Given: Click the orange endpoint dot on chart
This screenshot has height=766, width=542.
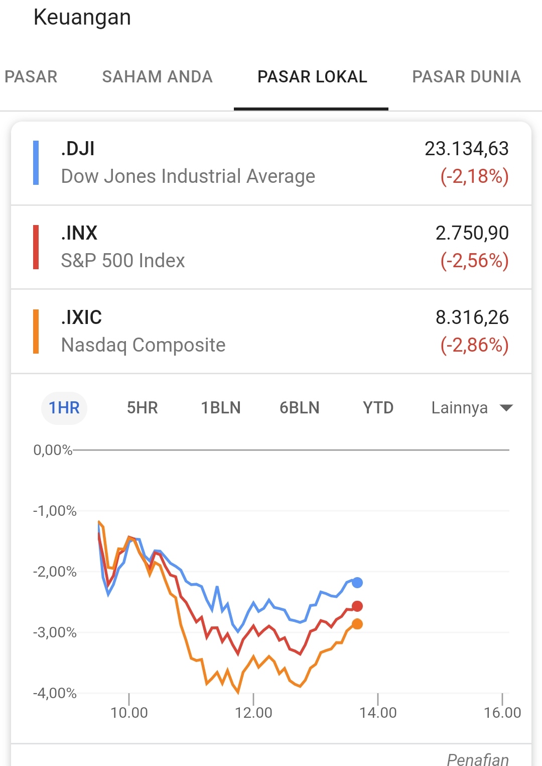Looking at the screenshot, I should click(357, 624).
